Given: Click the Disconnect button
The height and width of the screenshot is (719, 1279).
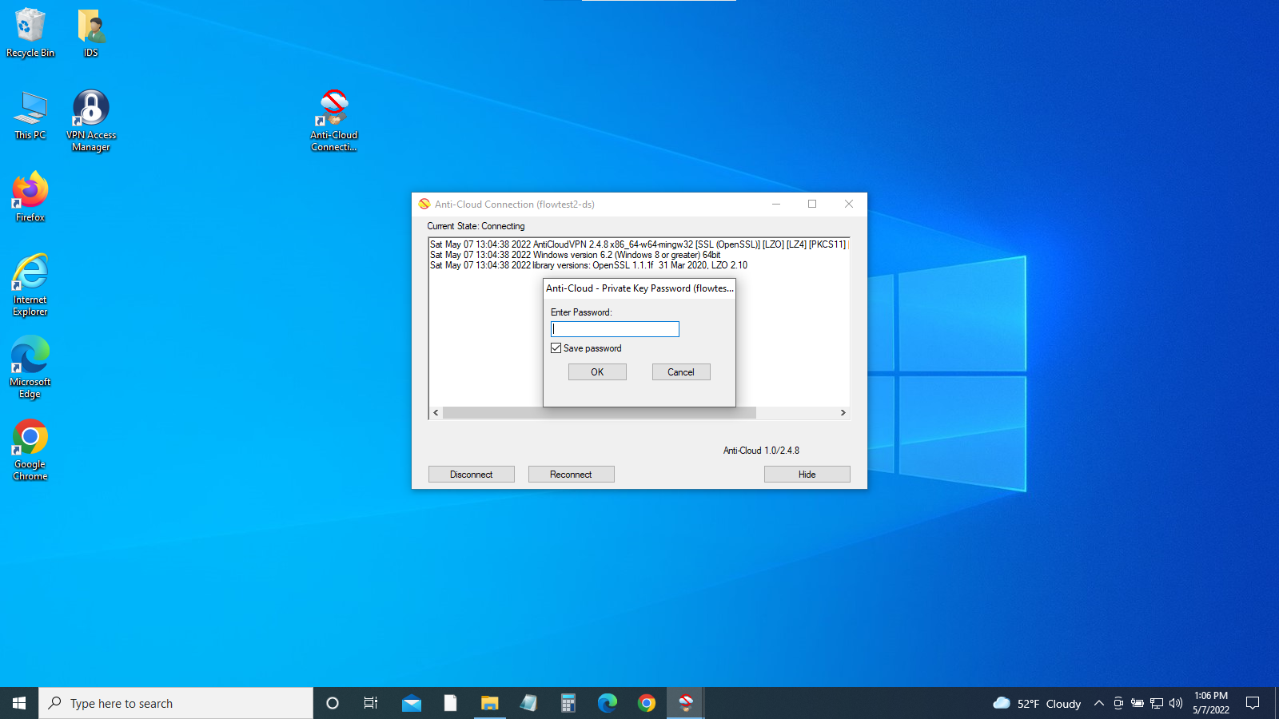Looking at the screenshot, I should tap(472, 475).
